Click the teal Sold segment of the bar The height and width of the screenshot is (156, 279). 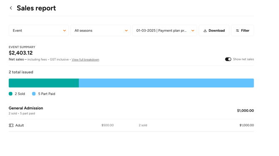pos(44,83)
